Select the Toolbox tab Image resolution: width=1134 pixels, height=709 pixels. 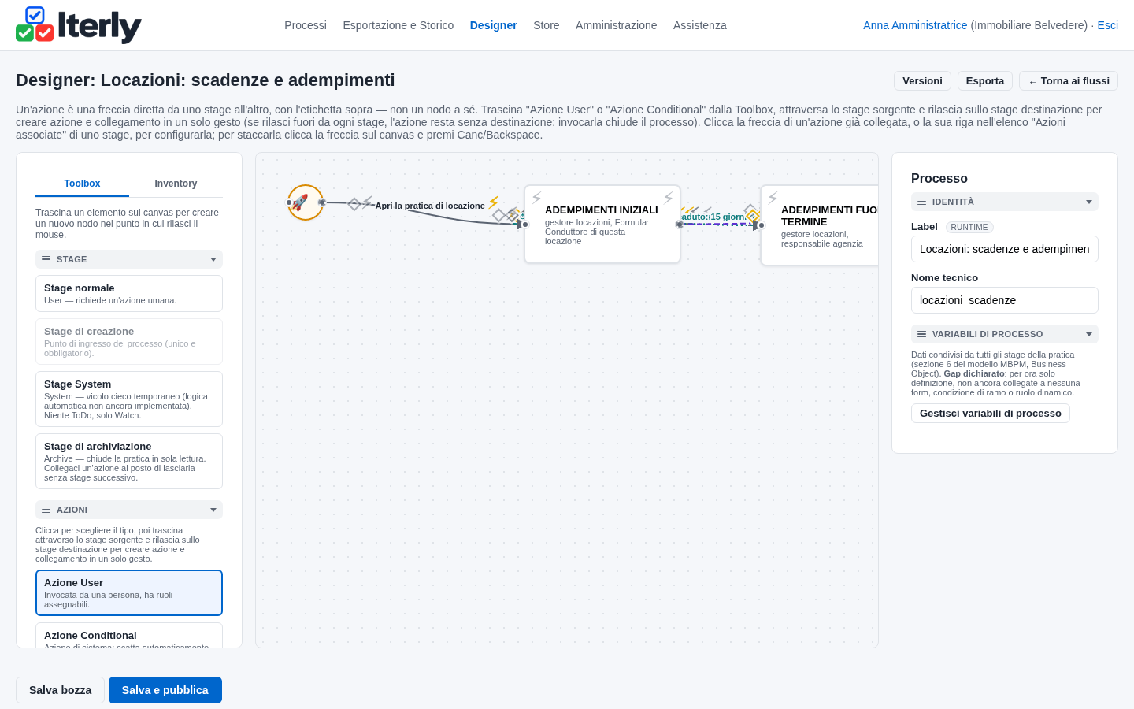[82, 184]
